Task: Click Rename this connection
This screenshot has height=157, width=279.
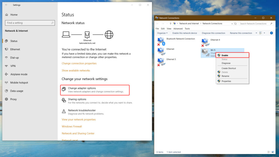Action: click(241, 33)
